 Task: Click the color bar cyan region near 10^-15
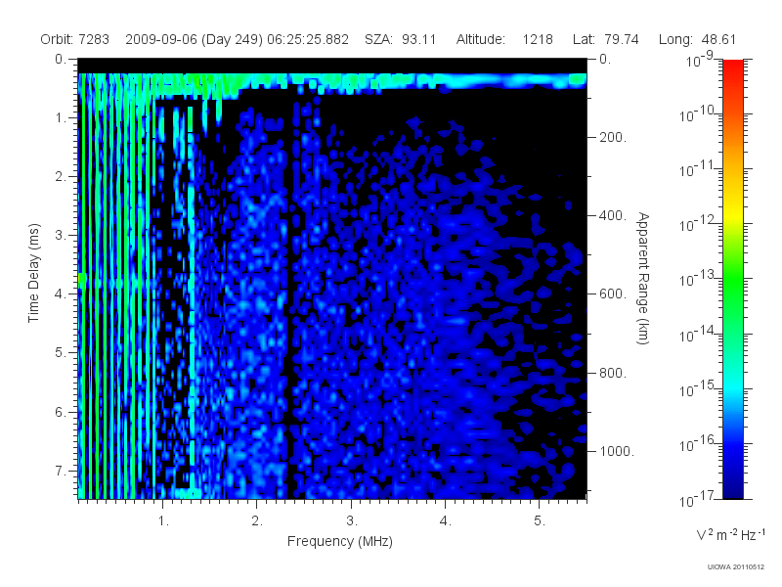(733, 387)
